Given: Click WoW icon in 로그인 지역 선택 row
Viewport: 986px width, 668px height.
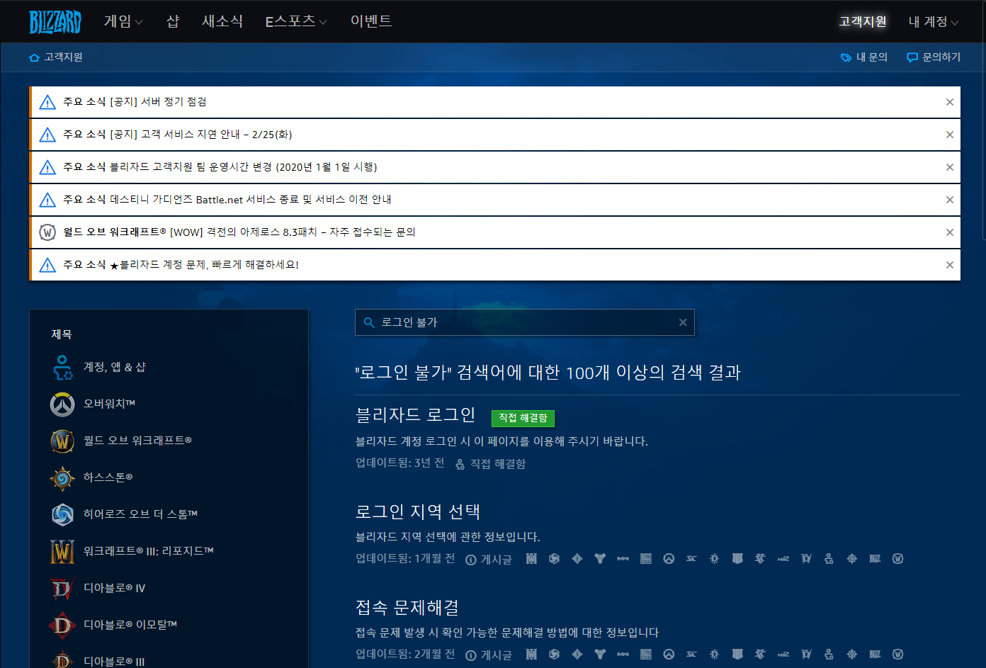Looking at the screenshot, I should (897, 559).
